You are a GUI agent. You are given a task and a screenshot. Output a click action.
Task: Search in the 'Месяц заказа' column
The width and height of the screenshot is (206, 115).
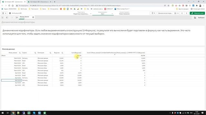(20, 53)
